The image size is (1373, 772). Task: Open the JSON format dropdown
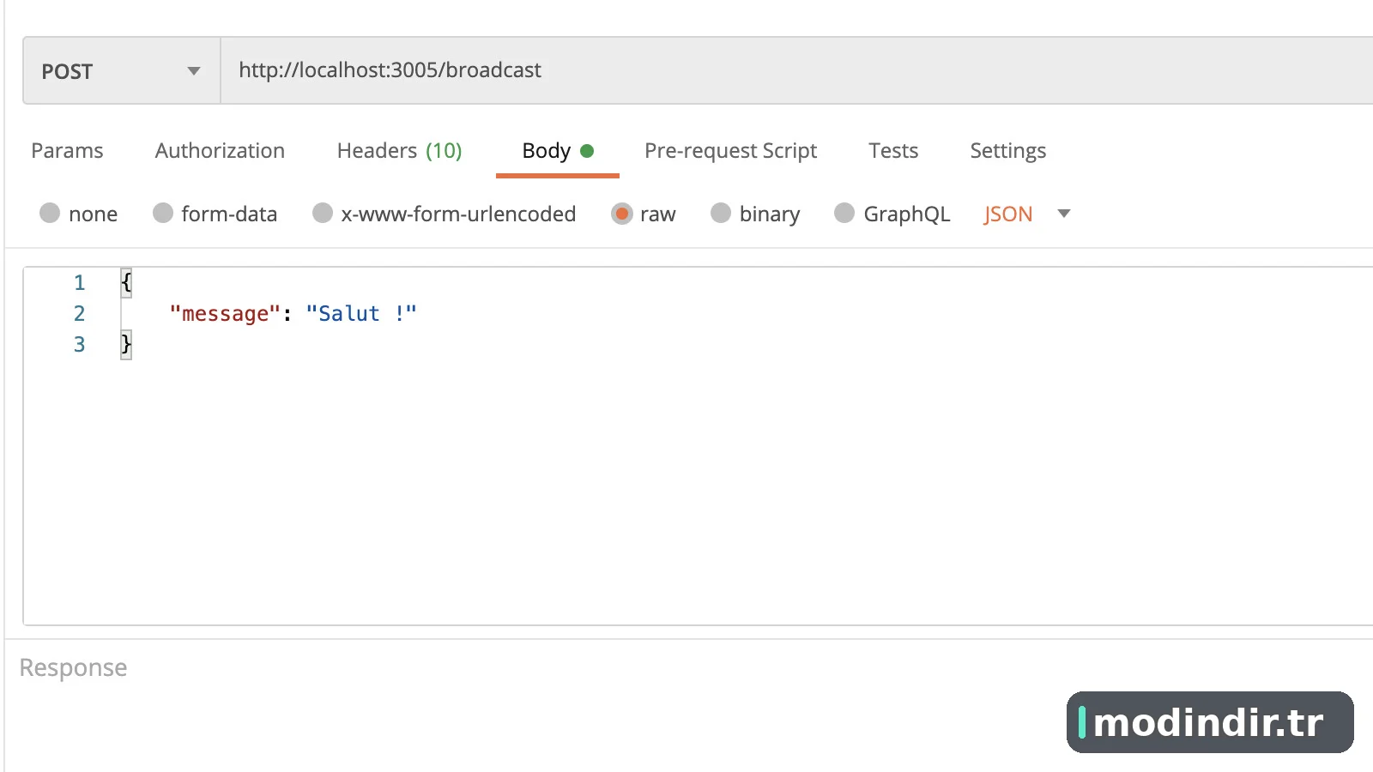[x=1026, y=214]
